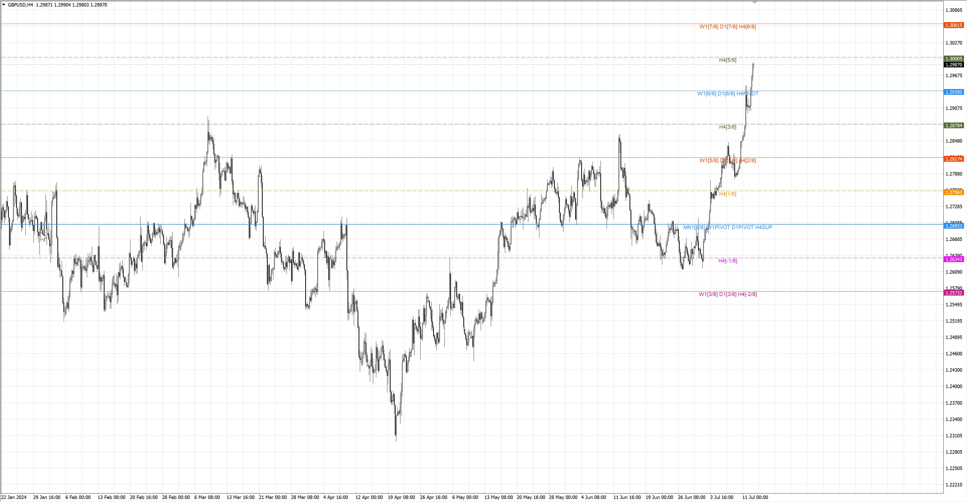This screenshot has width=967, height=502.
Task: Click the magenta 1.26343 price tag
Action: (953, 260)
